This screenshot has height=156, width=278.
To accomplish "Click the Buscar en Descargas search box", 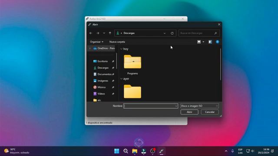I will click(x=199, y=33).
